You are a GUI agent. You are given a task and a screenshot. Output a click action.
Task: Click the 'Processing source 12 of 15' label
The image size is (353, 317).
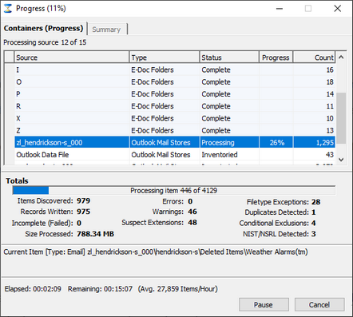45,42
